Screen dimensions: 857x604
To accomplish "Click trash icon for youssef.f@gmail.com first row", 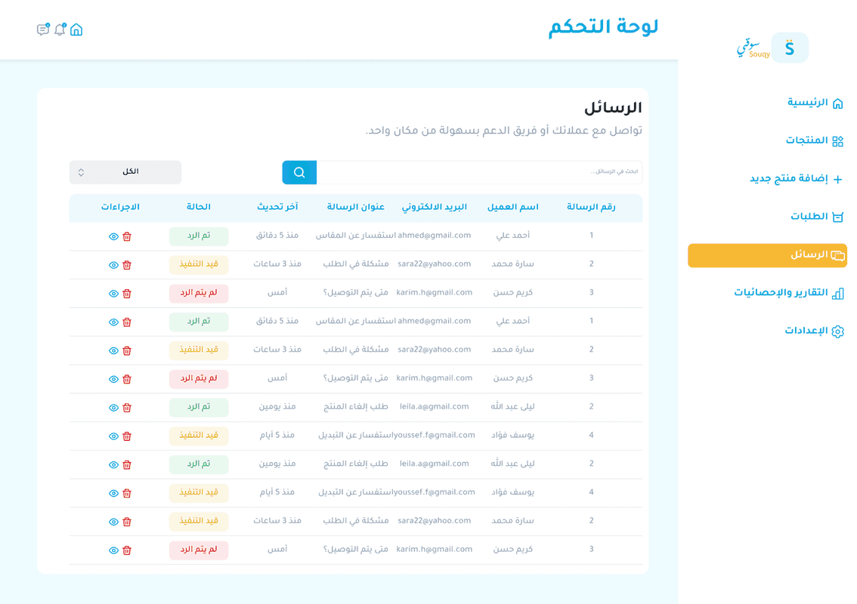I will 127,436.
